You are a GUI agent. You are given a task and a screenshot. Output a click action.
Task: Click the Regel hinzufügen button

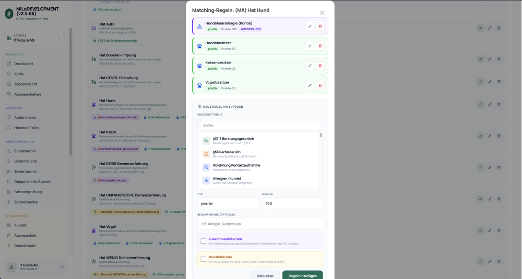(x=302, y=276)
